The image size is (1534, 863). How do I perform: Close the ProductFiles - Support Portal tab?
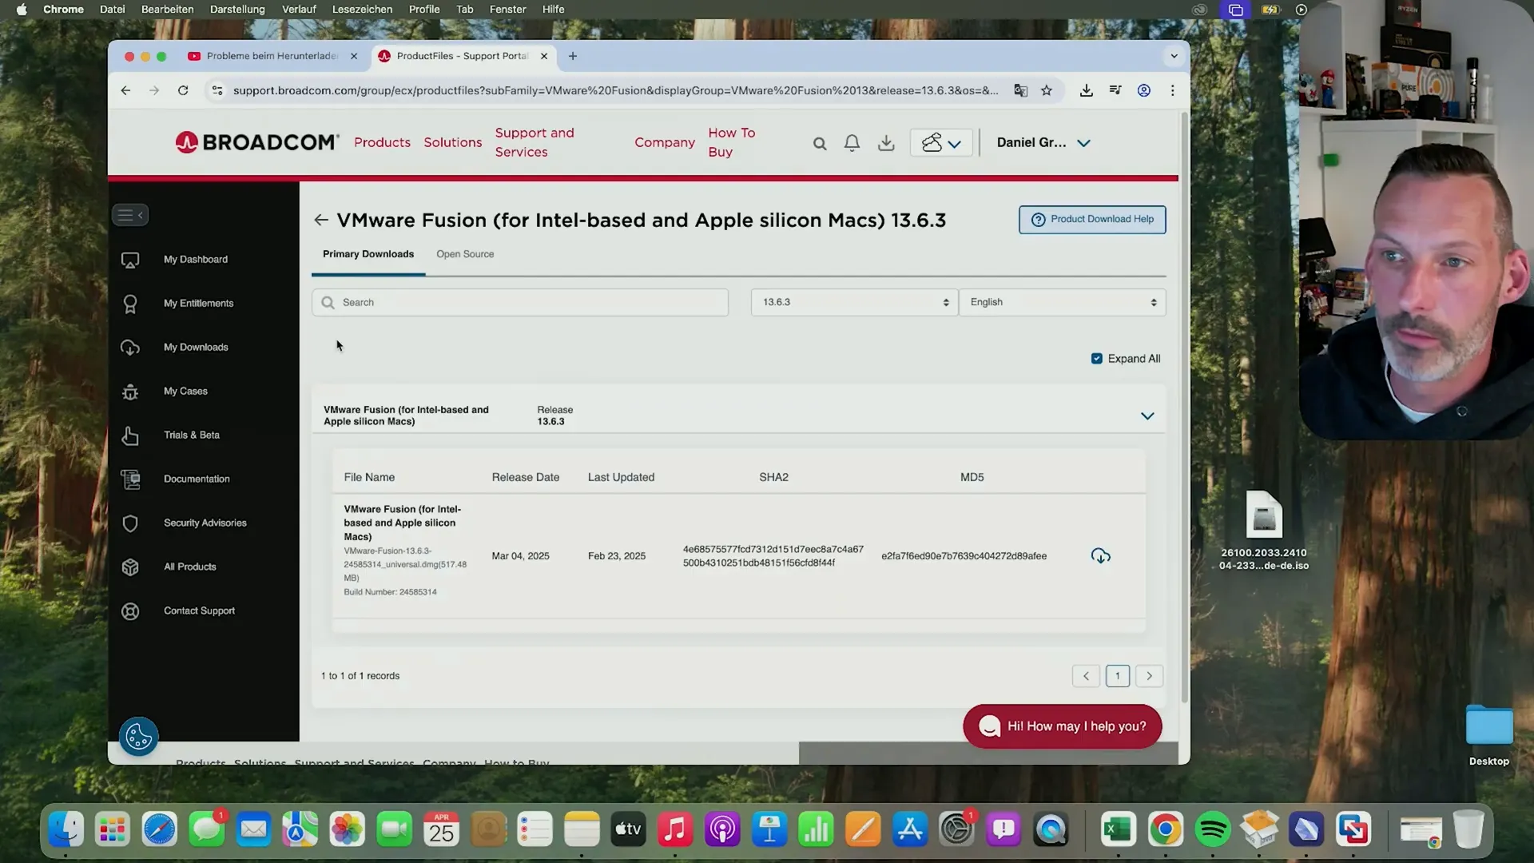tap(544, 56)
